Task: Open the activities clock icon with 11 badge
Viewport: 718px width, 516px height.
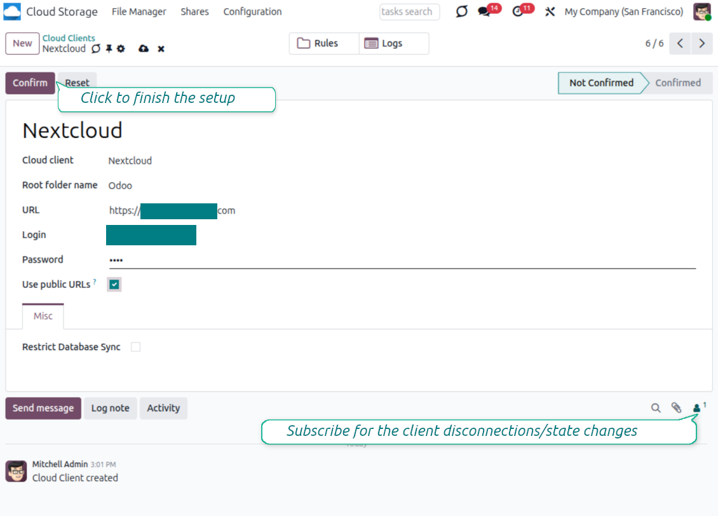Action: pyautogui.click(x=518, y=12)
